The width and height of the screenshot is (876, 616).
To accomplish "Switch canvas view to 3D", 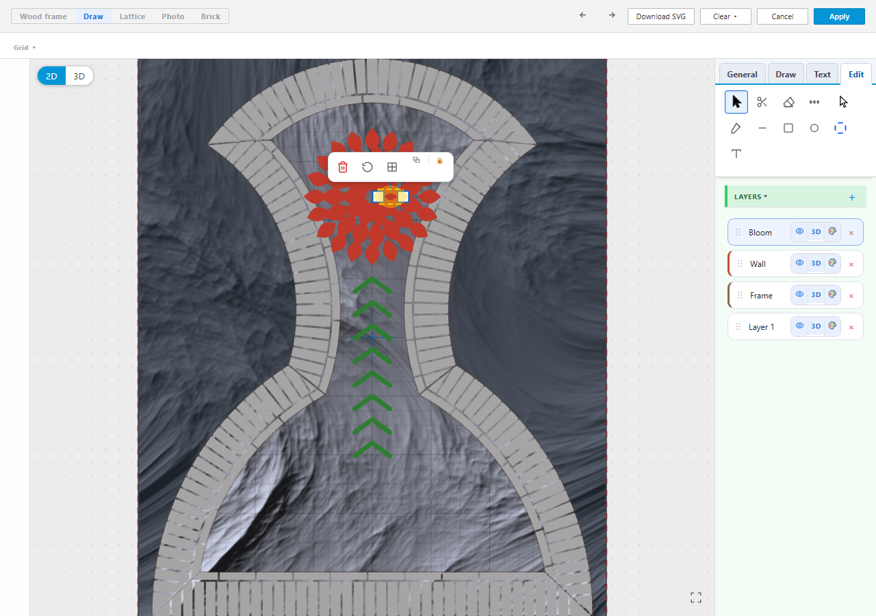I will tap(79, 76).
